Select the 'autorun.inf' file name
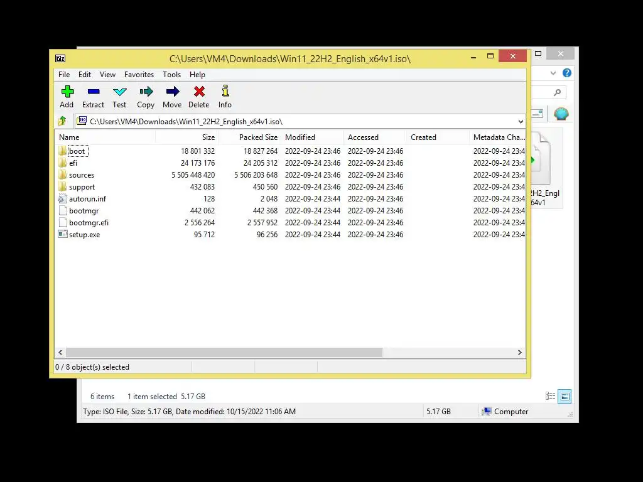643x482 pixels. [x=87, y=199]
